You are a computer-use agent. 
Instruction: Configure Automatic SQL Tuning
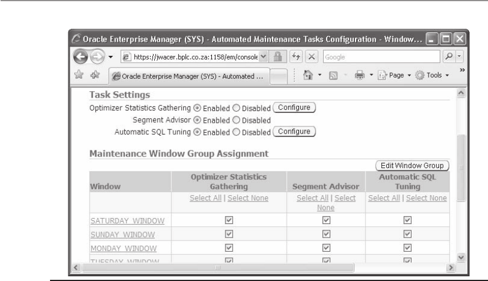point(294,132)
